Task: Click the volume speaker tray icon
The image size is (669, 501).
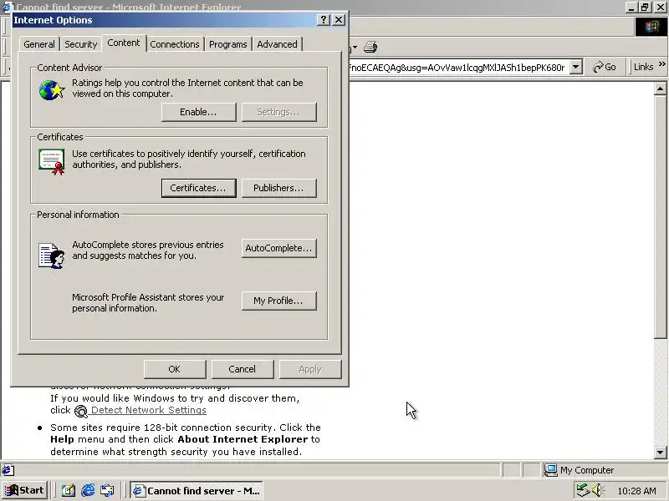Action: pyautogui.click(x=598, y=490)
